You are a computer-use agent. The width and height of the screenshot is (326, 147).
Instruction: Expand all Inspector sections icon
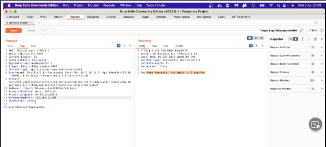point(302,39)
